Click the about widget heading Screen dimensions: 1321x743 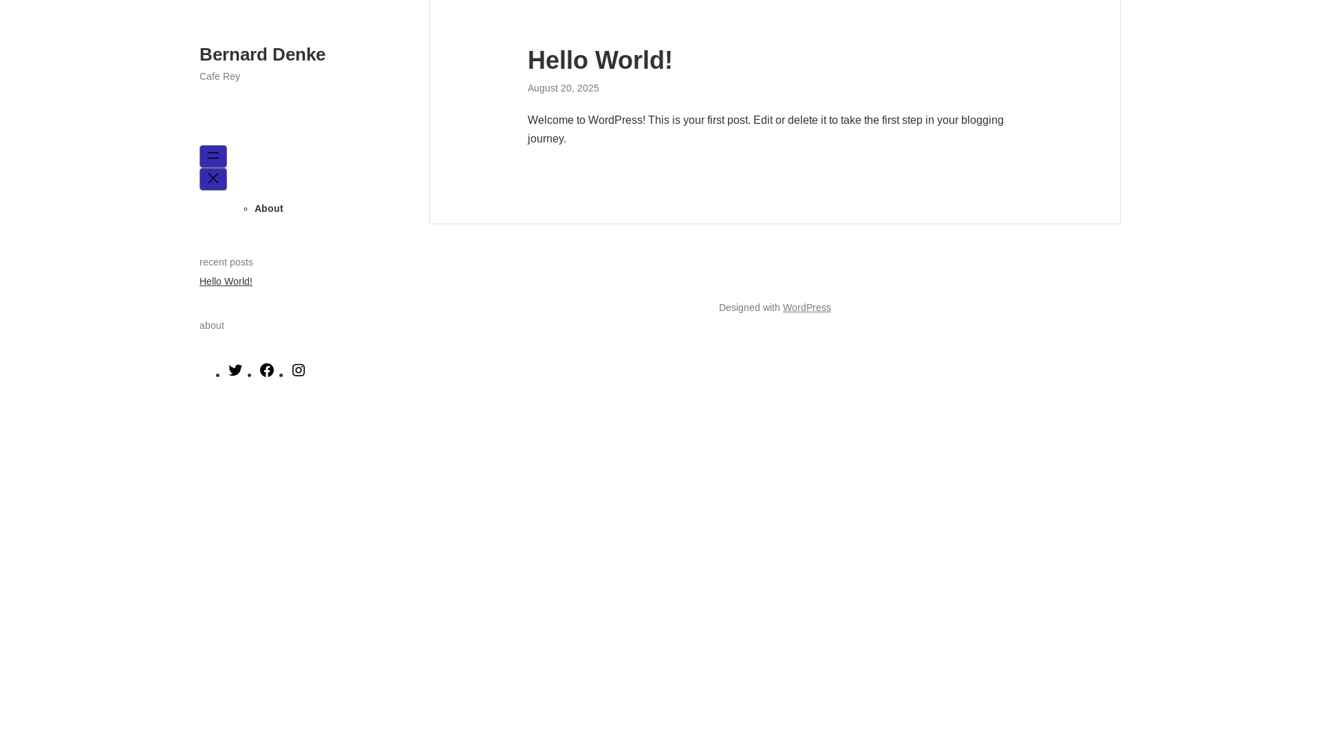coord(212,325)
